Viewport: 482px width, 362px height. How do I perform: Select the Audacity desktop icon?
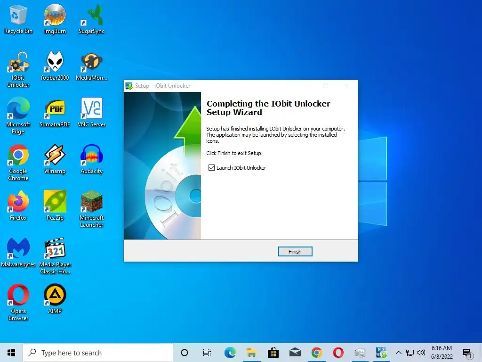click(x=91, y=159)
